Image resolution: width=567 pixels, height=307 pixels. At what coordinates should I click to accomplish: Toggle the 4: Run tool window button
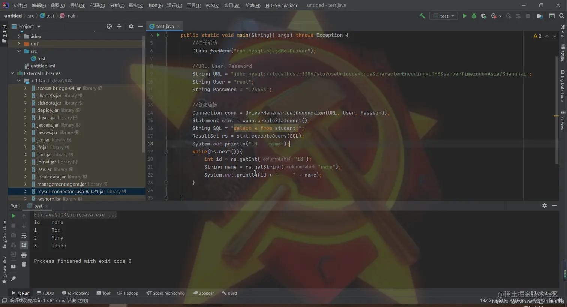20,293
